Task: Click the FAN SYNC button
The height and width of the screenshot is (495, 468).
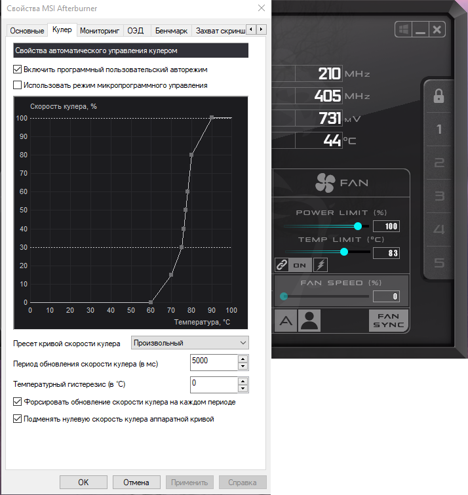Action: click(389, 321)
